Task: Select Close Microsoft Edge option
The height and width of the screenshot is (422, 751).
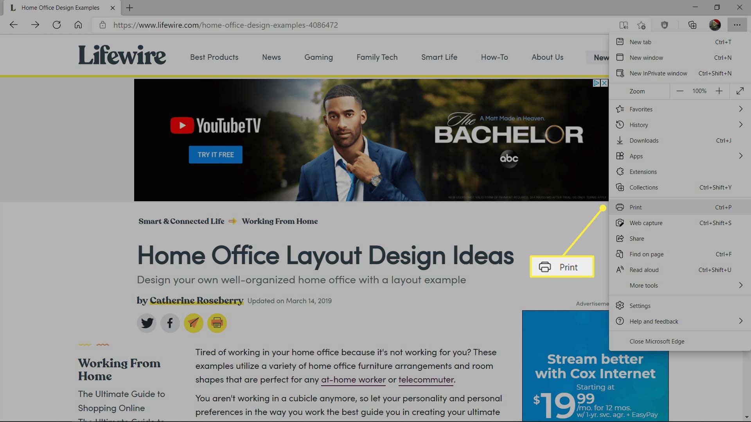Action: click(657, 341)
